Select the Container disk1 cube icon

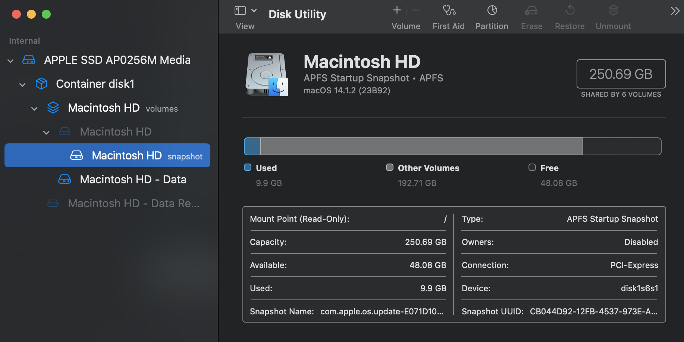pos(41,84)
